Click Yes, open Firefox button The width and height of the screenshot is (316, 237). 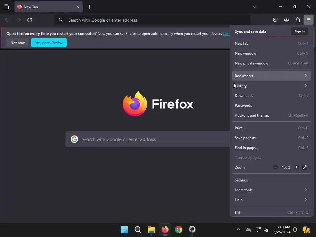click(49, 43)
